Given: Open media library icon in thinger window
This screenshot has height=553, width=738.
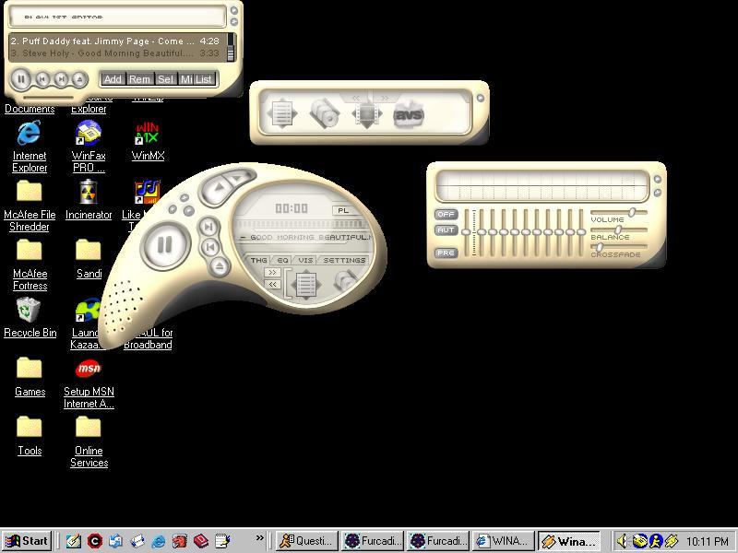Looking at the screenshot, I should 325,113.
